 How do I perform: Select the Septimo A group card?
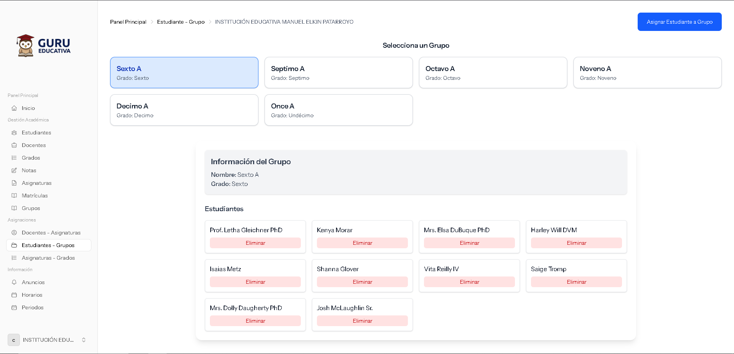point(338,73)
